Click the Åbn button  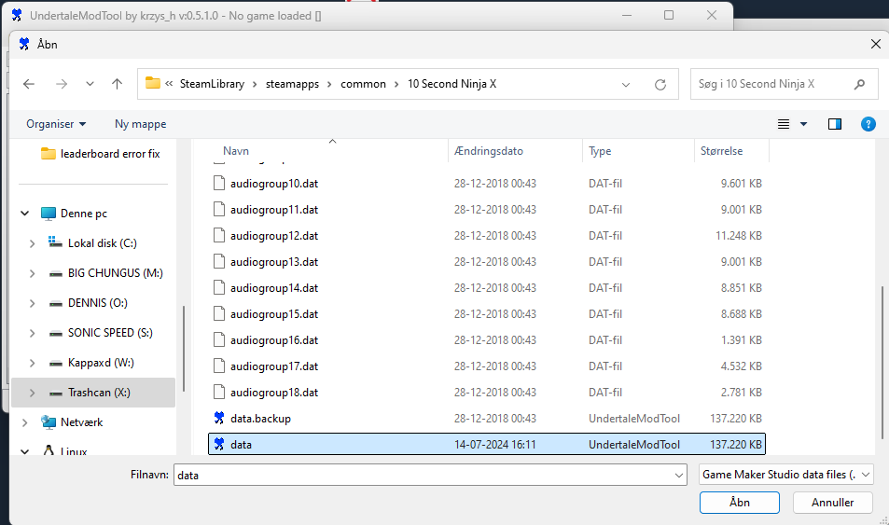[x=740, y=503]
